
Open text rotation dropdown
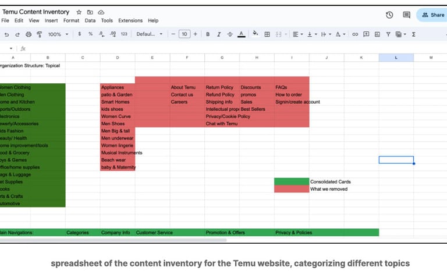[x=340, y=34]
